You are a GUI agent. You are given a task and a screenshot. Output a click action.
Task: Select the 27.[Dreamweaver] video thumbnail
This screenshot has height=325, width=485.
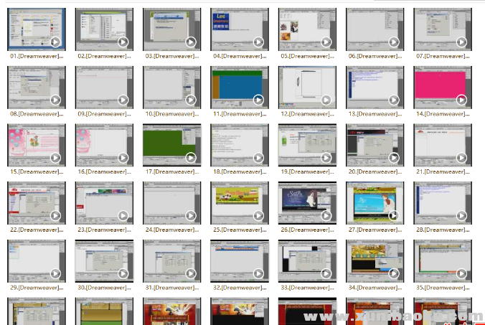pyautogui.click(x=375, y=202)
